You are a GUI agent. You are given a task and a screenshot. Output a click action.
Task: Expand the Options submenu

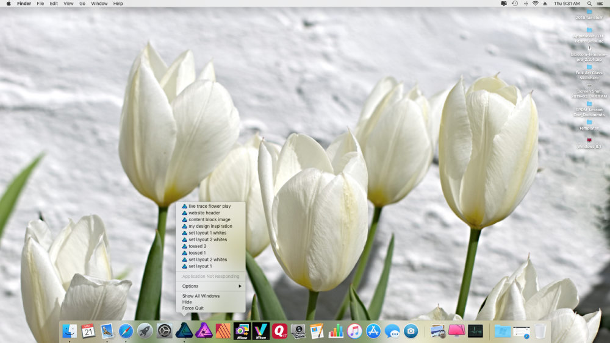pyautogui.click(x=210, y=286)
